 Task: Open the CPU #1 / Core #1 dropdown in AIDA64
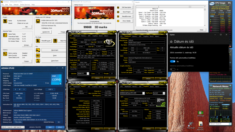(13, 127)
